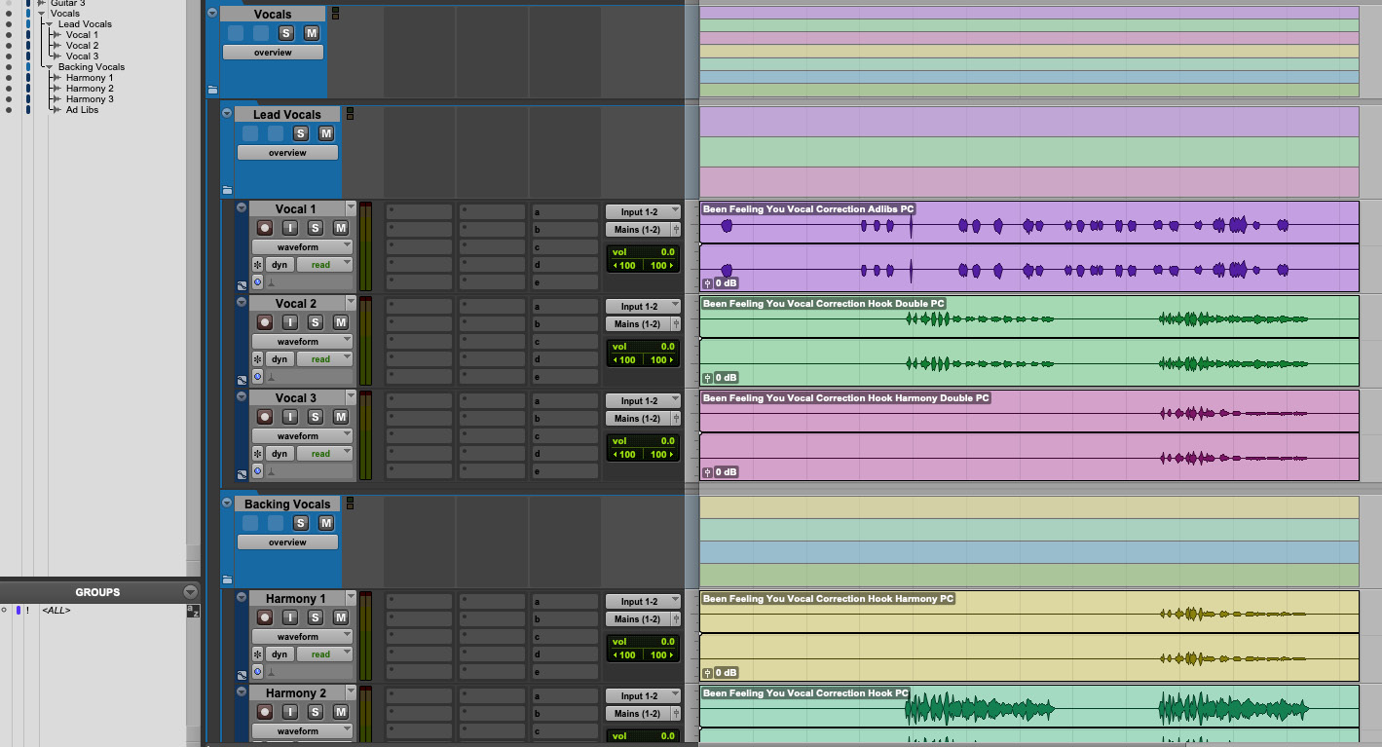1382x747 pixels.
Task: Click the overview button on Lead Vocals track
Action: (x=287, y=153)
